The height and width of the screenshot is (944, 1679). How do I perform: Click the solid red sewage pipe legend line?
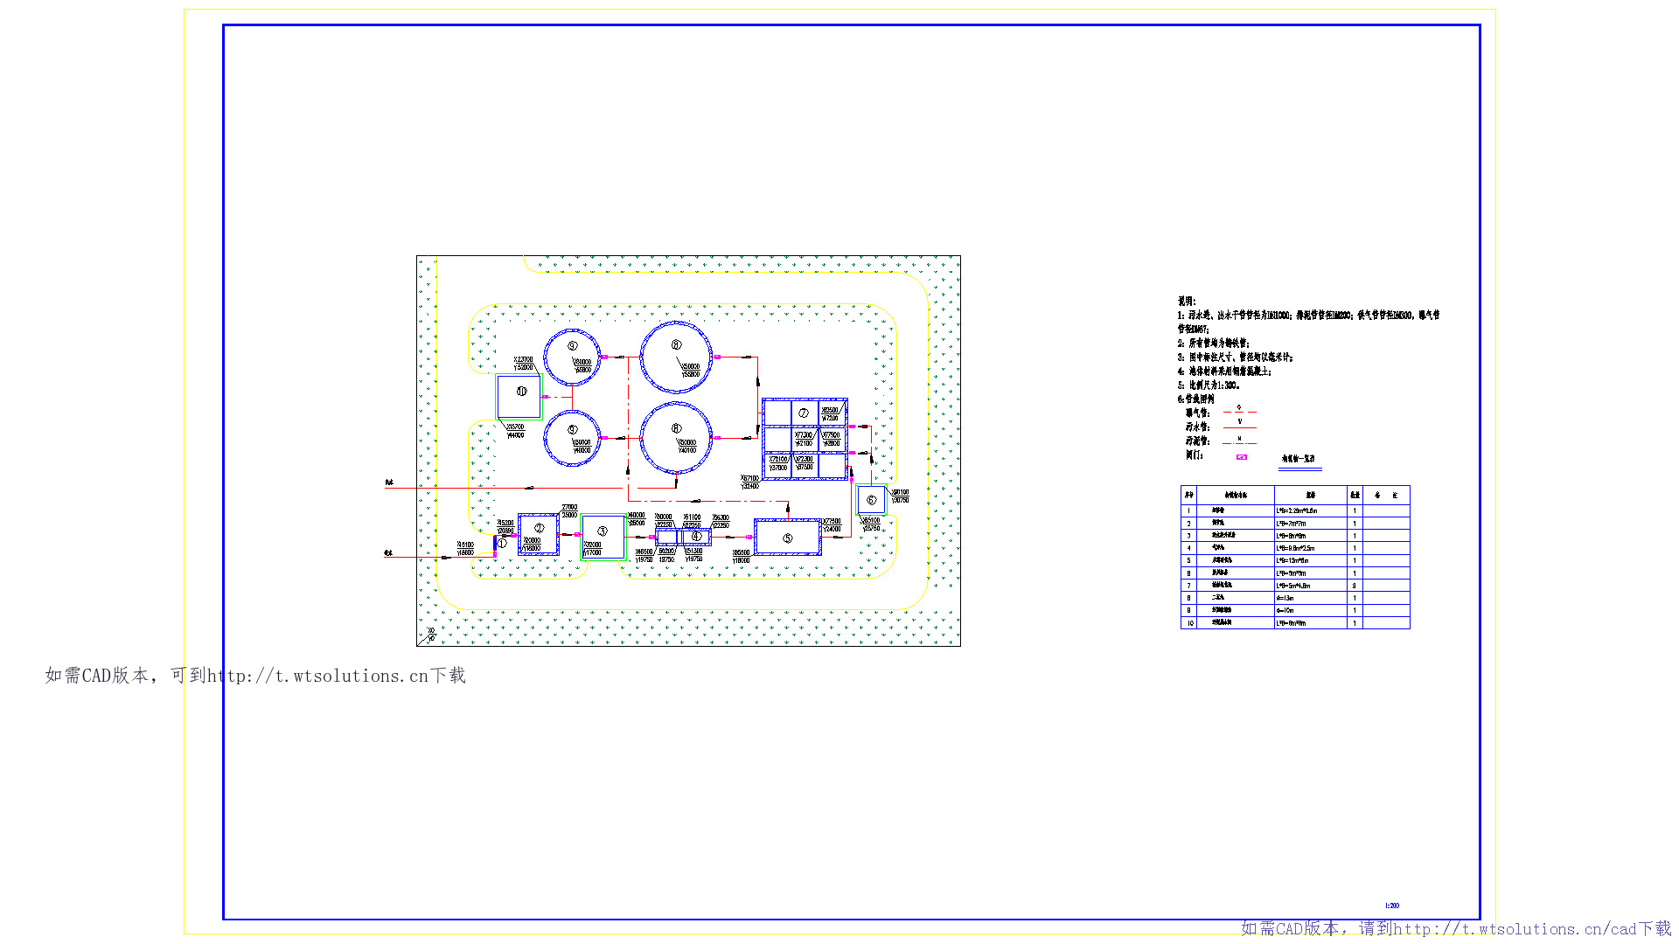pyautogui.click(x=1239, y=427)
